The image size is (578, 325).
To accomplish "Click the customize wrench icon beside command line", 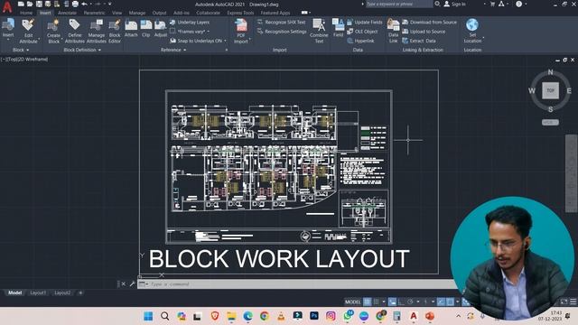I will click(132, 283).
